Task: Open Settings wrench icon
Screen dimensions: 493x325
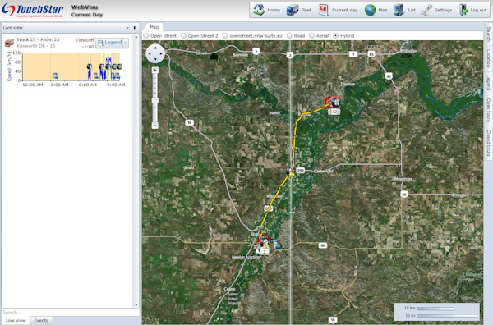Action: pyautogui.click(x=426, y=10)
